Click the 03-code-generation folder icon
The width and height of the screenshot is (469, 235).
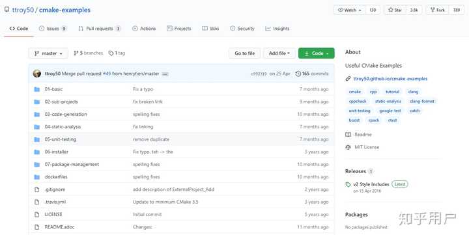[36, 115]
